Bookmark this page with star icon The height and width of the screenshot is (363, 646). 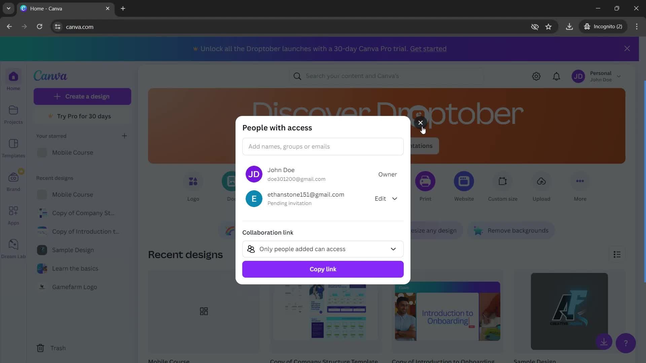point(548,27)
